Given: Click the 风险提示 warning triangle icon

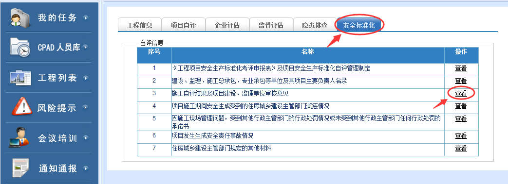Looking at the screenshot, I should point(22,107).
